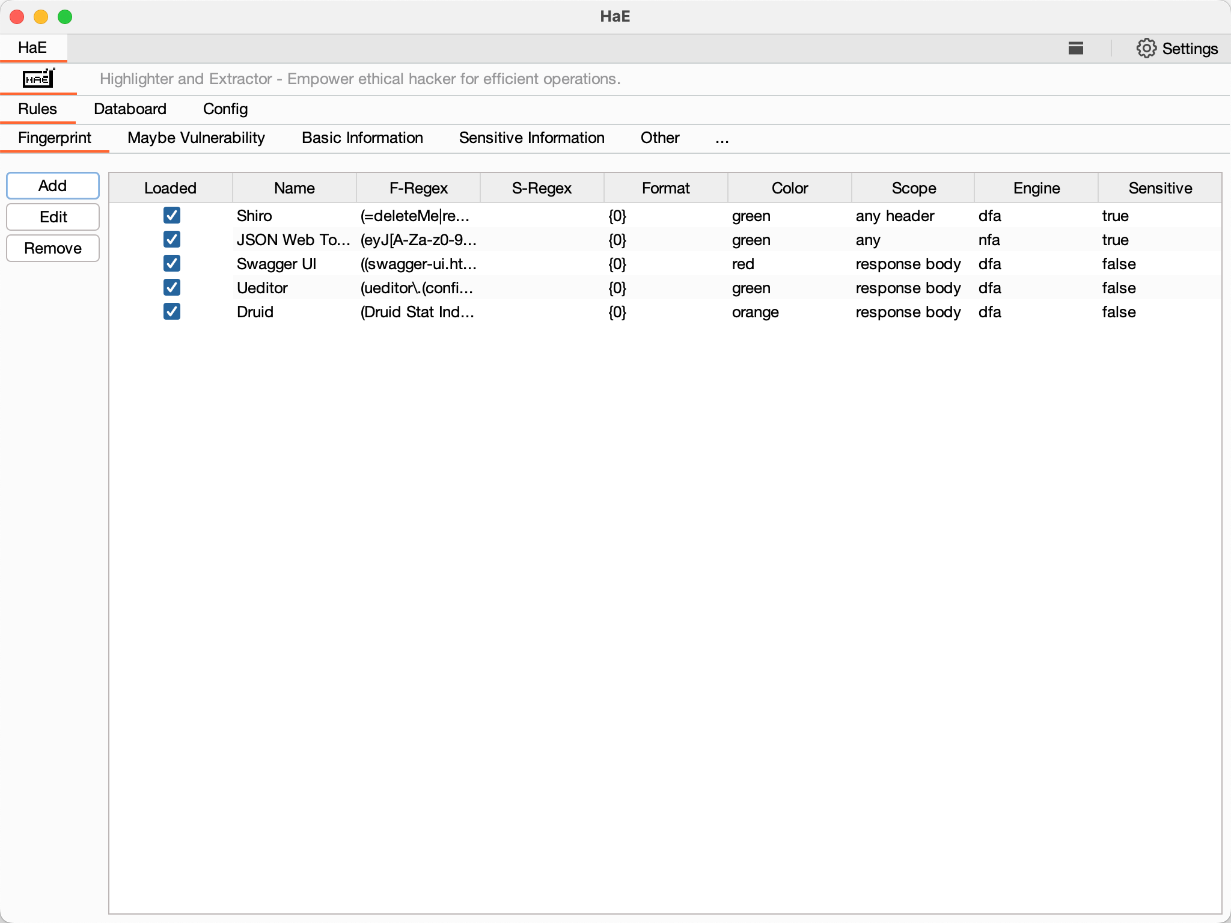Screen dimensions: 1231x923
Task: Switch to the Databoard tab
Action: point(130,109)
